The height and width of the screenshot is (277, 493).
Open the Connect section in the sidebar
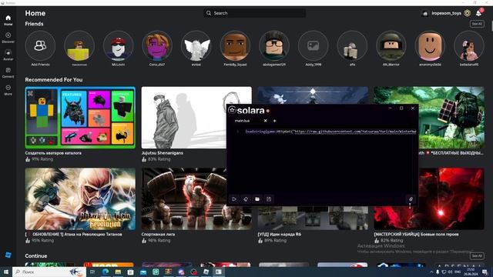click(8, 72)
